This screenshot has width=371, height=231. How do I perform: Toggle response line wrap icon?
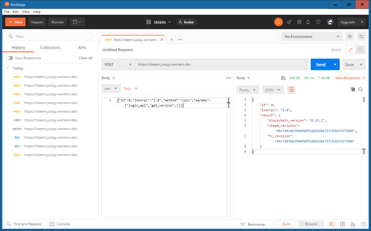(291, 90)
